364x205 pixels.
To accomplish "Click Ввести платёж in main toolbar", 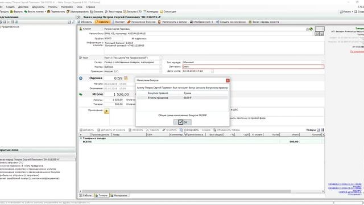I will (35, 11).
